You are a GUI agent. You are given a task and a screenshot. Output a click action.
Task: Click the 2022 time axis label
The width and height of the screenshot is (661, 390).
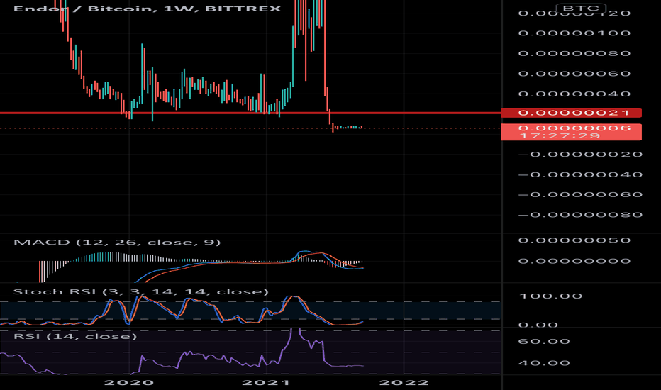tap(404, 383)
